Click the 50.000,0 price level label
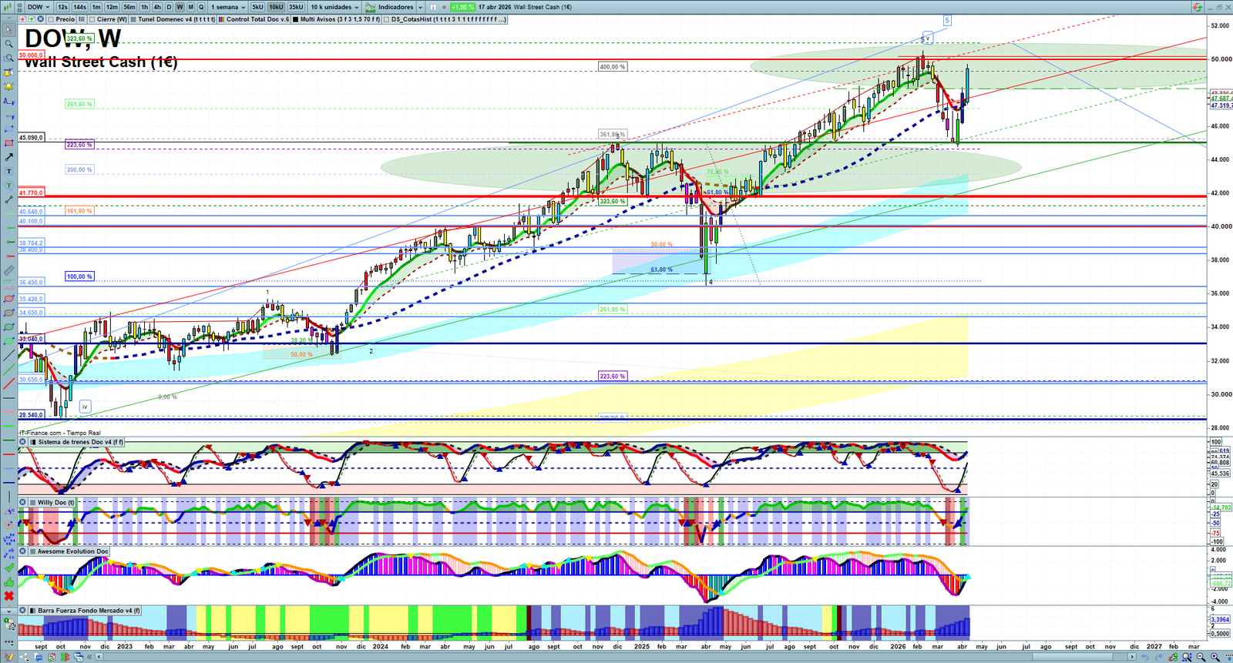The height and width of the screenshot is (663, 1233). pyautogui.click(x=32, y=55)
